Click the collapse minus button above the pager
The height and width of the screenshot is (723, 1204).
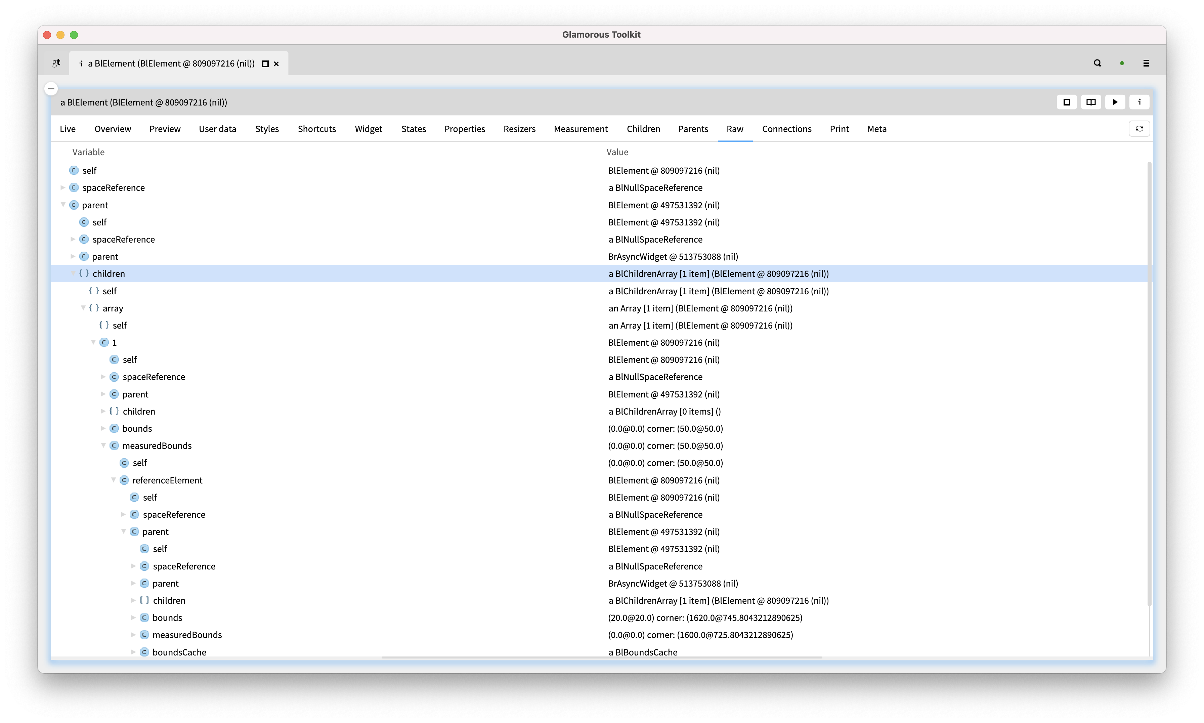[51, 89]
